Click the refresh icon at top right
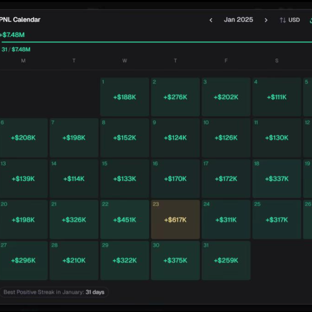The height and width of the screenshot is (312, 312). coord(310,20)
